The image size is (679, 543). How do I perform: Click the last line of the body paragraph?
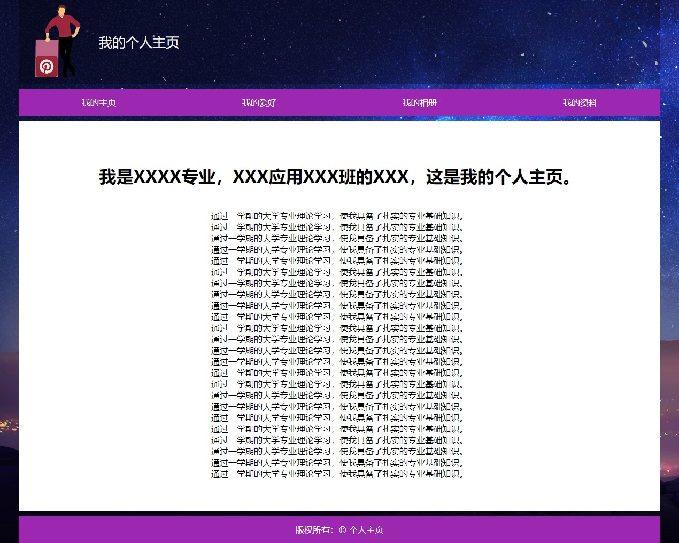pos(339,474)
